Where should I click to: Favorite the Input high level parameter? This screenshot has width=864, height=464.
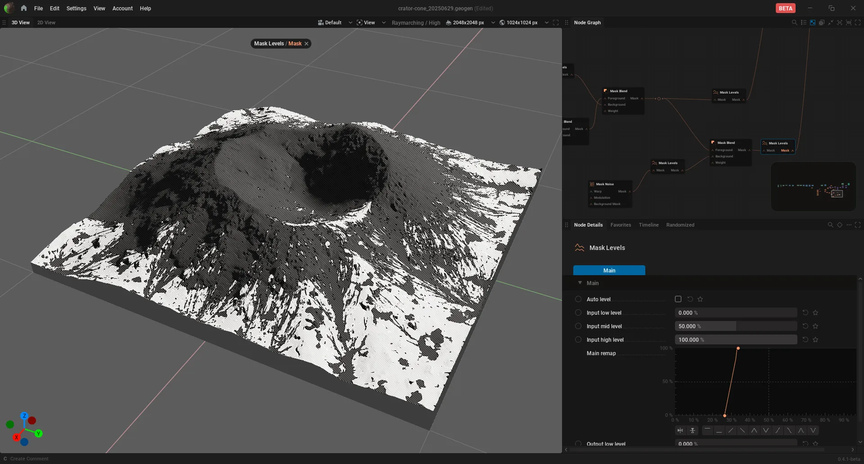tap(815, 339)
